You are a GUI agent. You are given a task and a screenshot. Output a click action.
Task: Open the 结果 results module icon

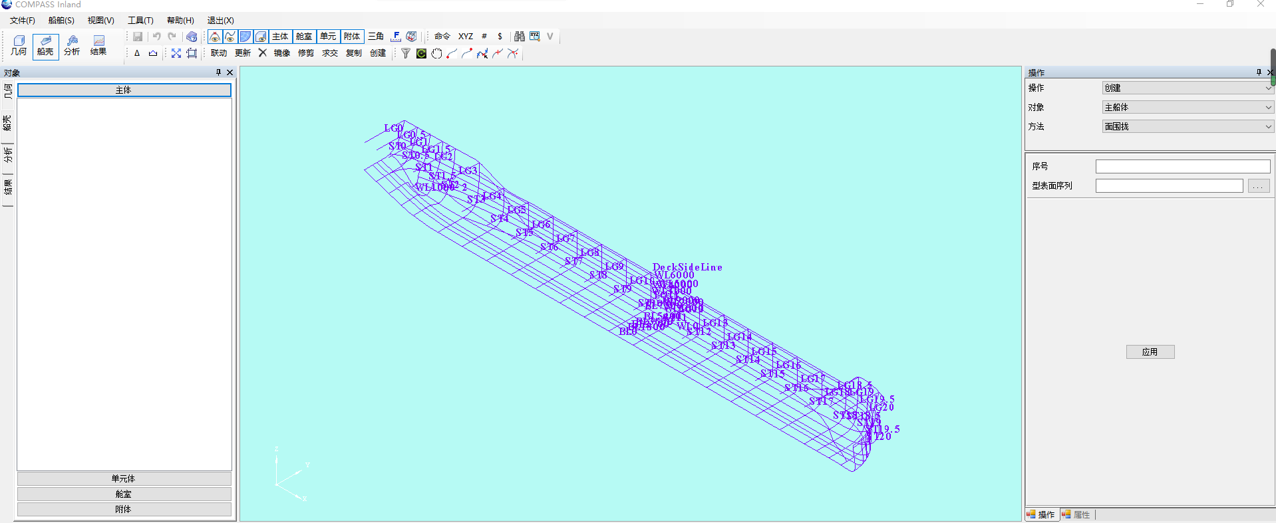[x=98, y=45]
